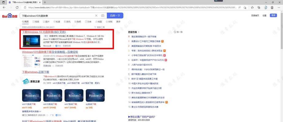The image size is (283, 122).
Task: Click the lock icon in the address bar
Action: coord(25,8)
